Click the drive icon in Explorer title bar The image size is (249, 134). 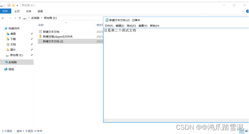pyautogui.click(x=2, y=5)
